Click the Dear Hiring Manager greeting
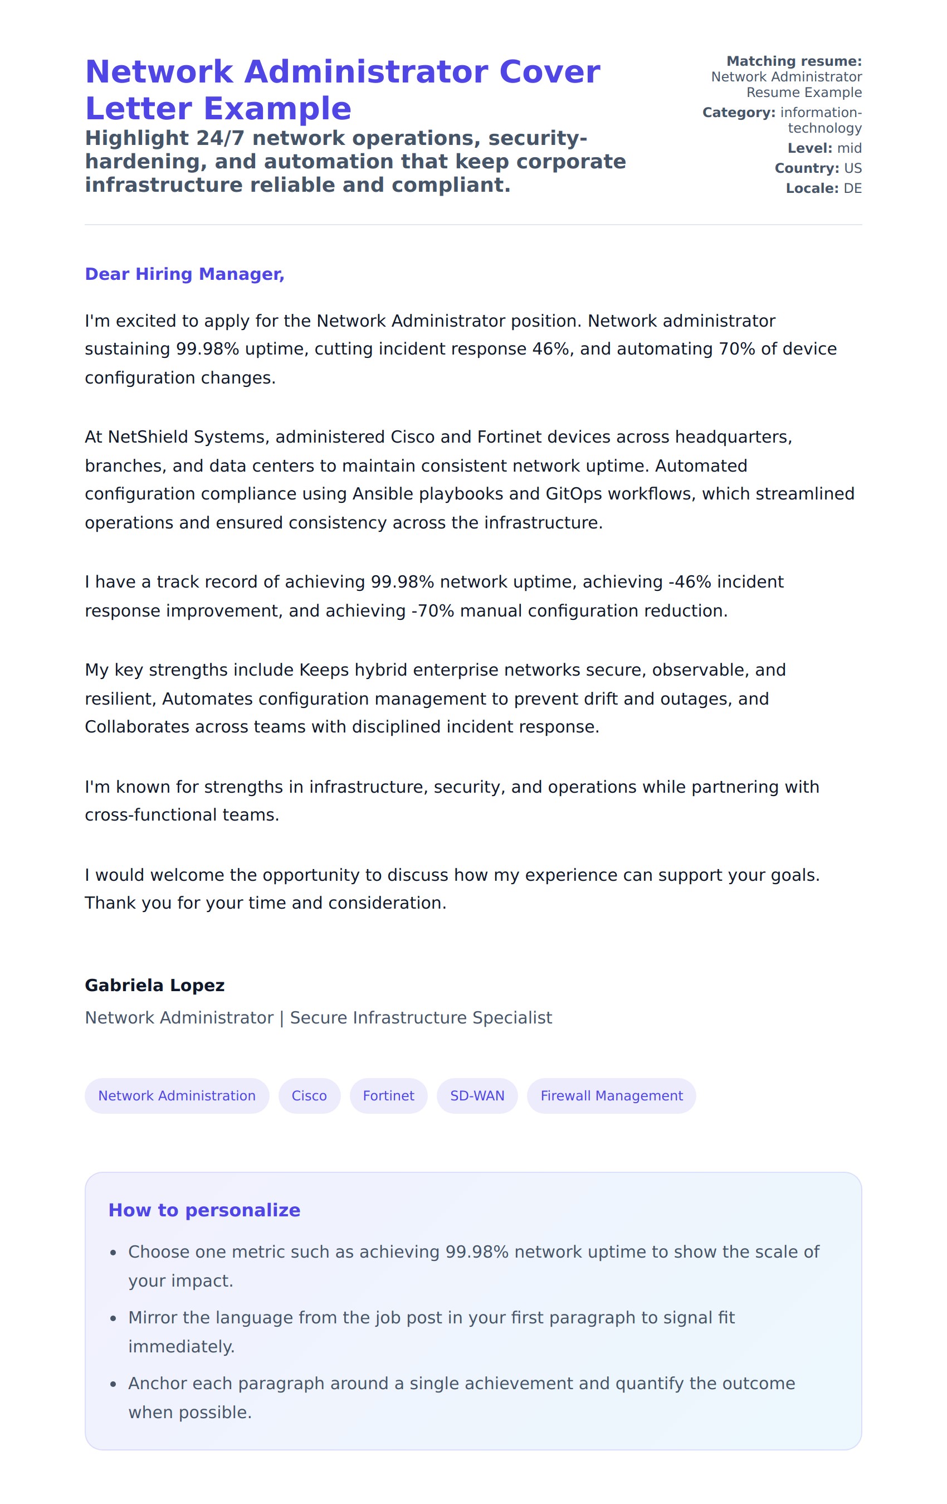This screenshot has height=1504, width=947. [x=185, y=274]
